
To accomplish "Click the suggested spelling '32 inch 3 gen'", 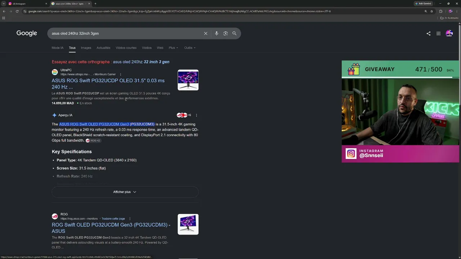I will tap(156, 62).
